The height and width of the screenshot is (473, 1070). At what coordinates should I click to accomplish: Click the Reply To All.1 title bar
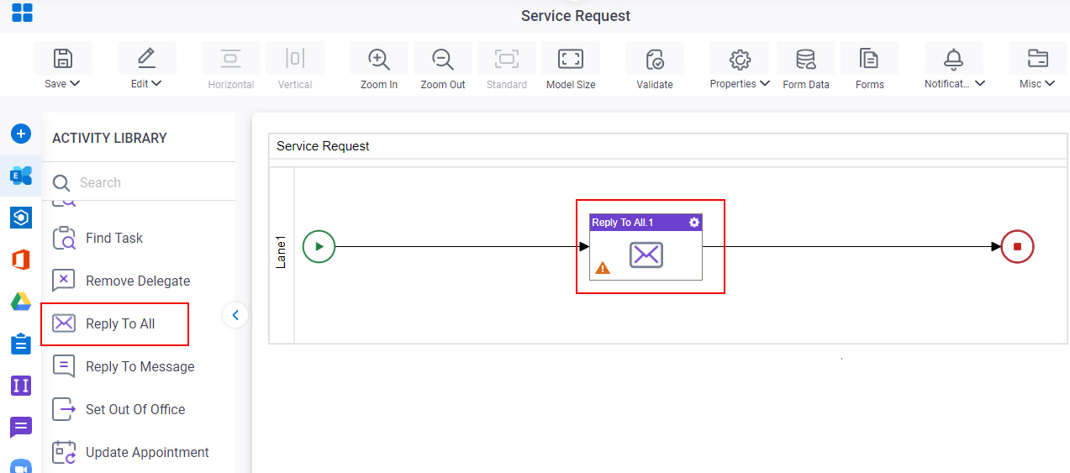point(646,223)
